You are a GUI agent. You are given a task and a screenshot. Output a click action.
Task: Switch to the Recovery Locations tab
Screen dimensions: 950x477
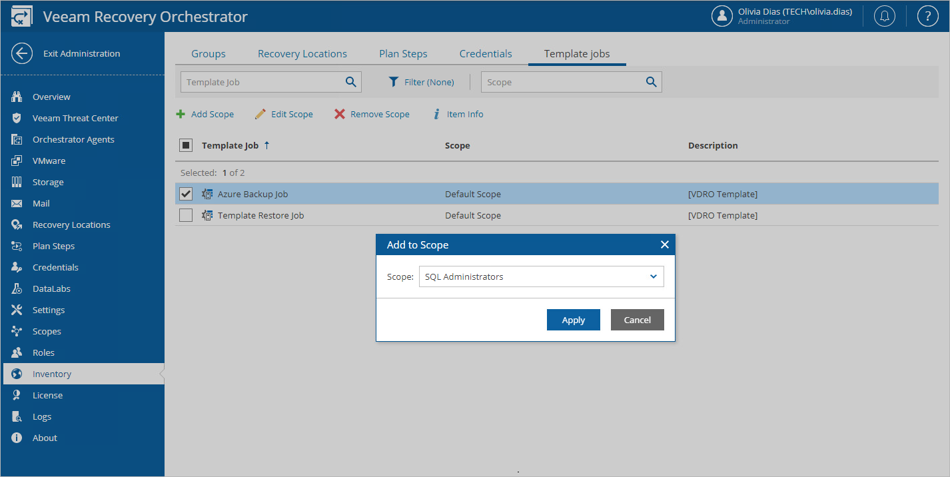coord(302,54)
